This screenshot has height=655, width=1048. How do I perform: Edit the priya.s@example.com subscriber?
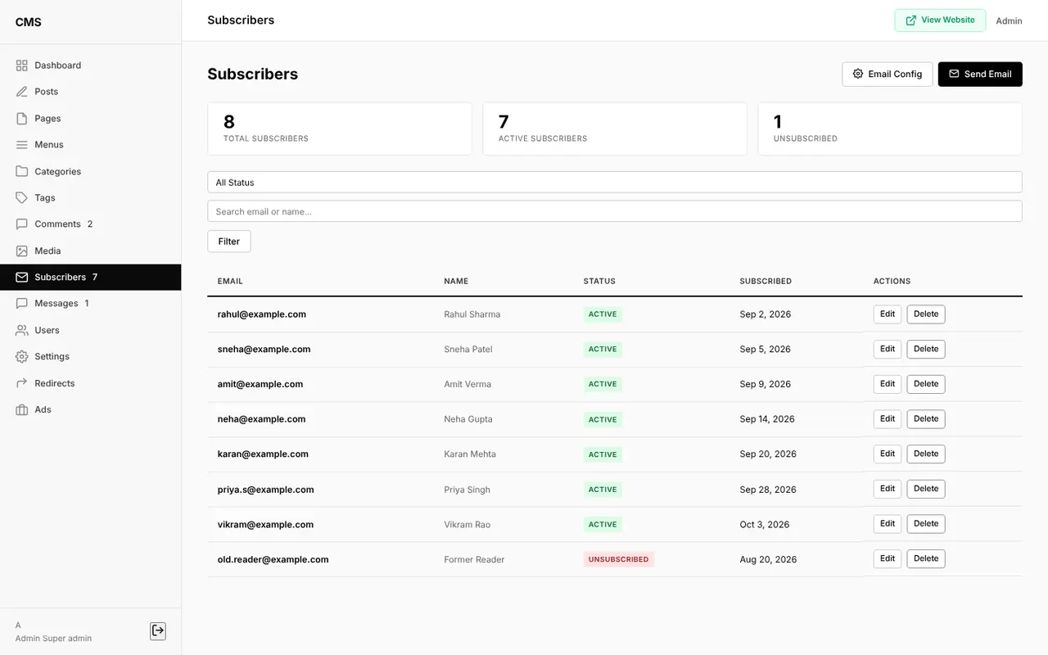888,489
